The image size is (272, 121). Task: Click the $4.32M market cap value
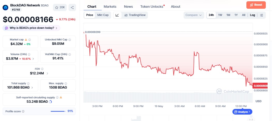(17, 44)
